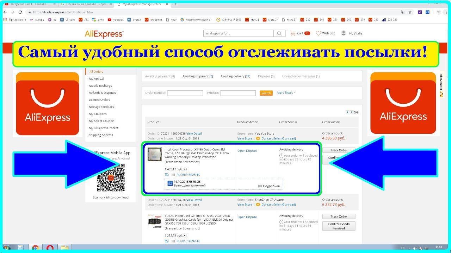Screen dimensions: 451x253
Task: Open the Intel Xeon processor thumbnail
Action: click(154, 154)
